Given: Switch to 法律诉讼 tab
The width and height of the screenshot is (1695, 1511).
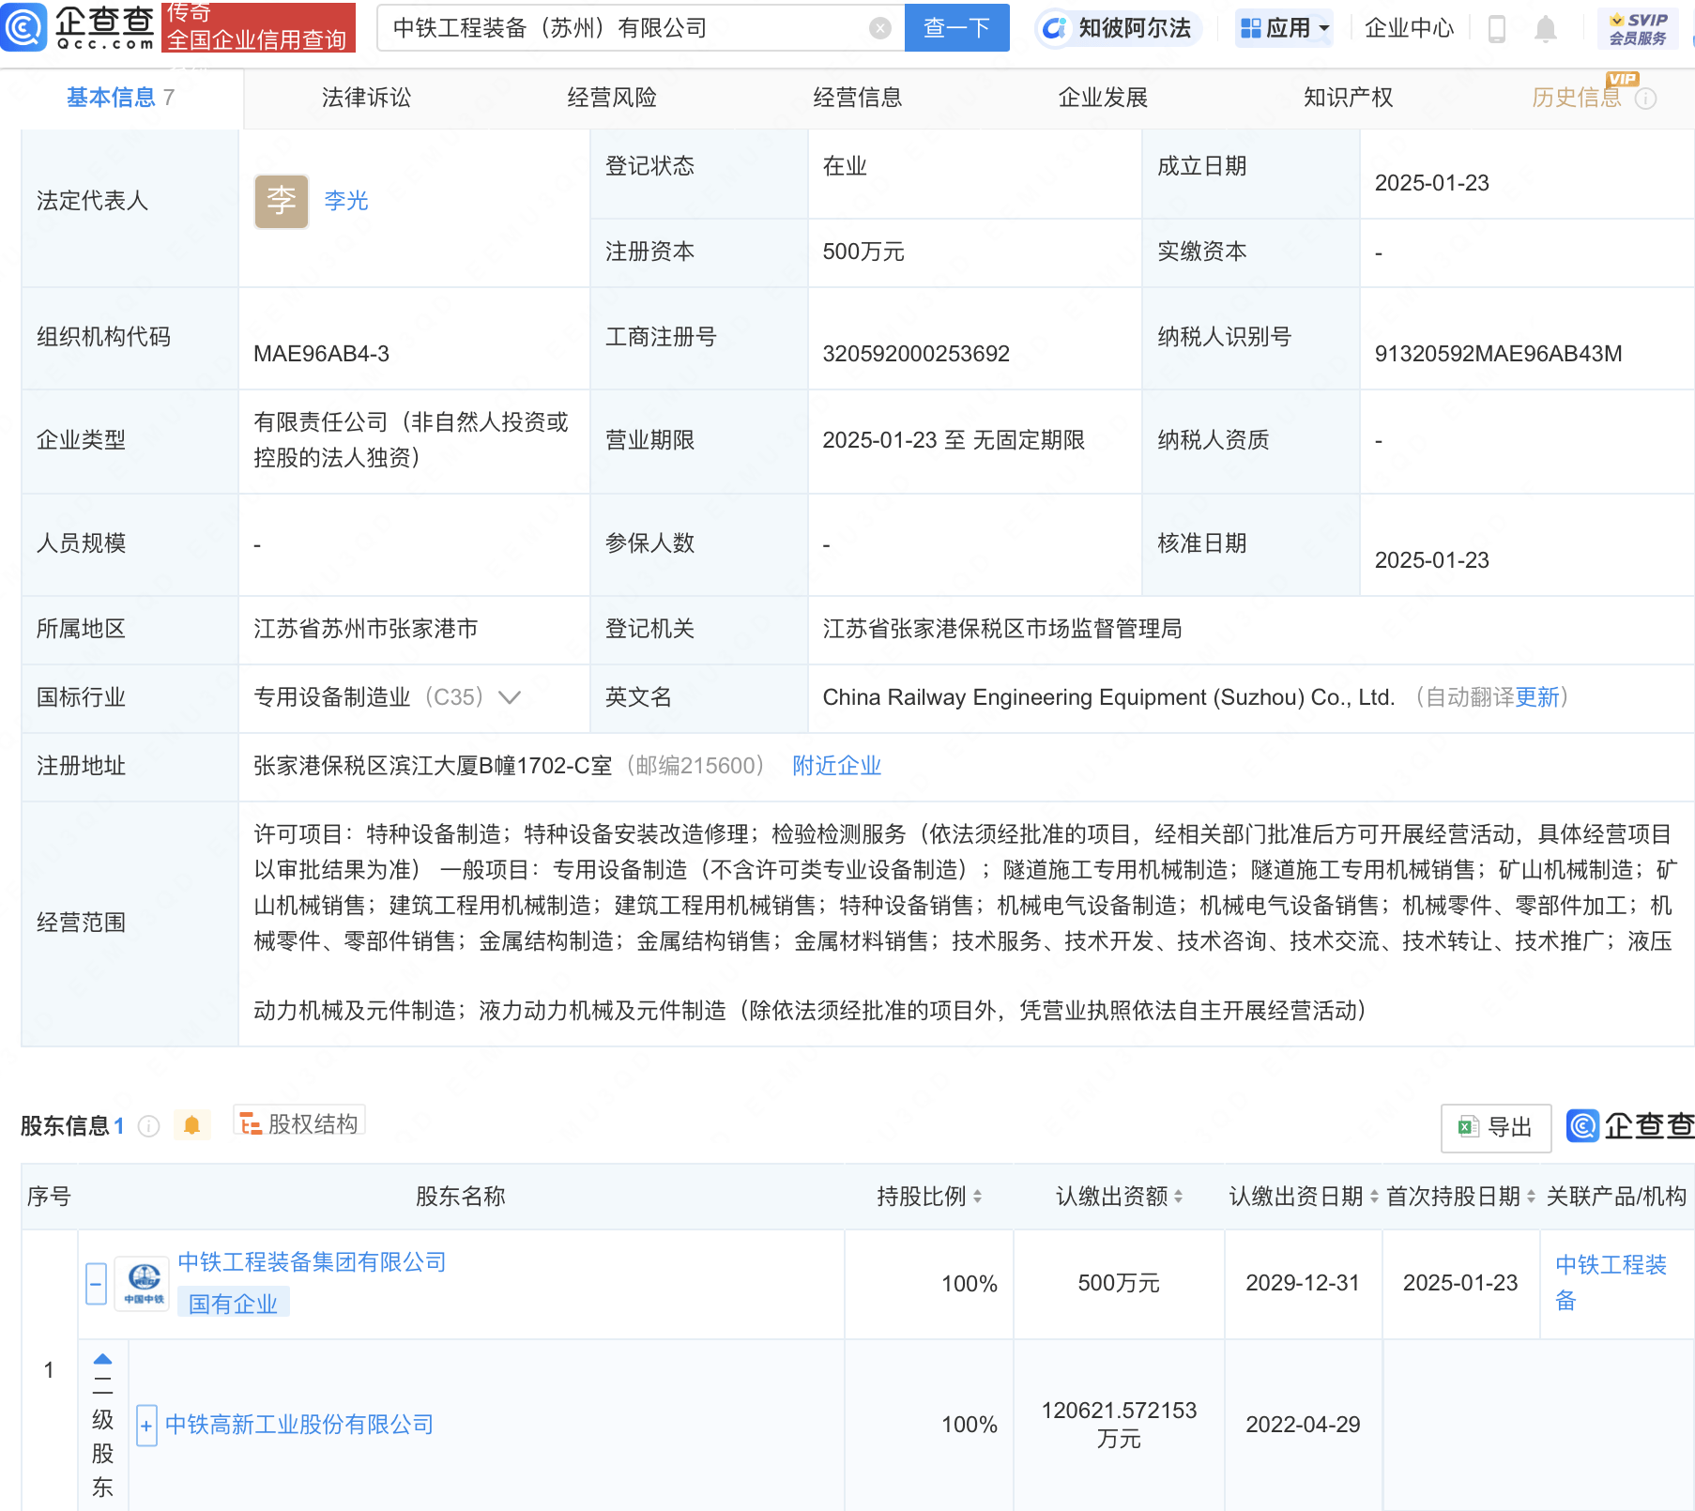Looking at the screenshot, I should 366,98.
